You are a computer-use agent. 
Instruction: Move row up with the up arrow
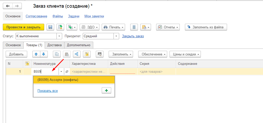tap(36, 54)
